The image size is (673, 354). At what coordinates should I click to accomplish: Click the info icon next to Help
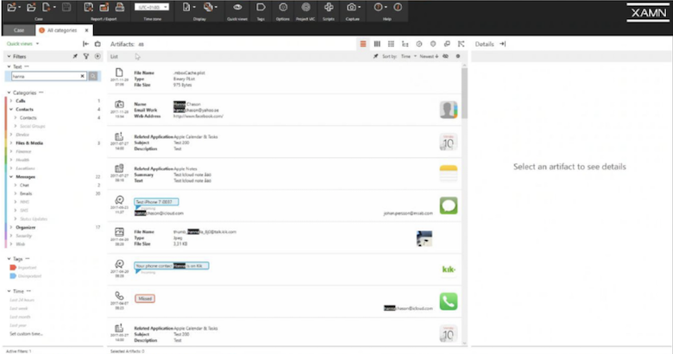(398, 7)
